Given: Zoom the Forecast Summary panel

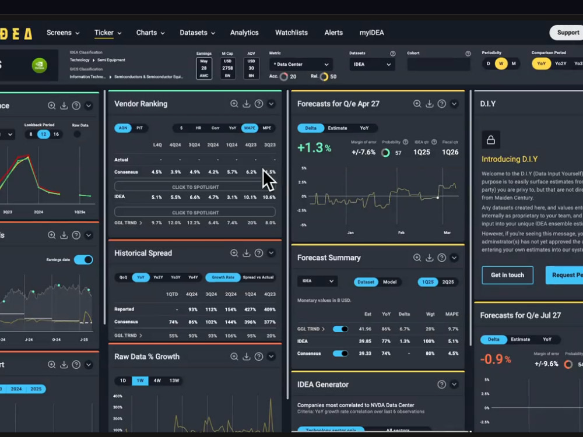Looking at the screenshot, I should coord(417,258).
